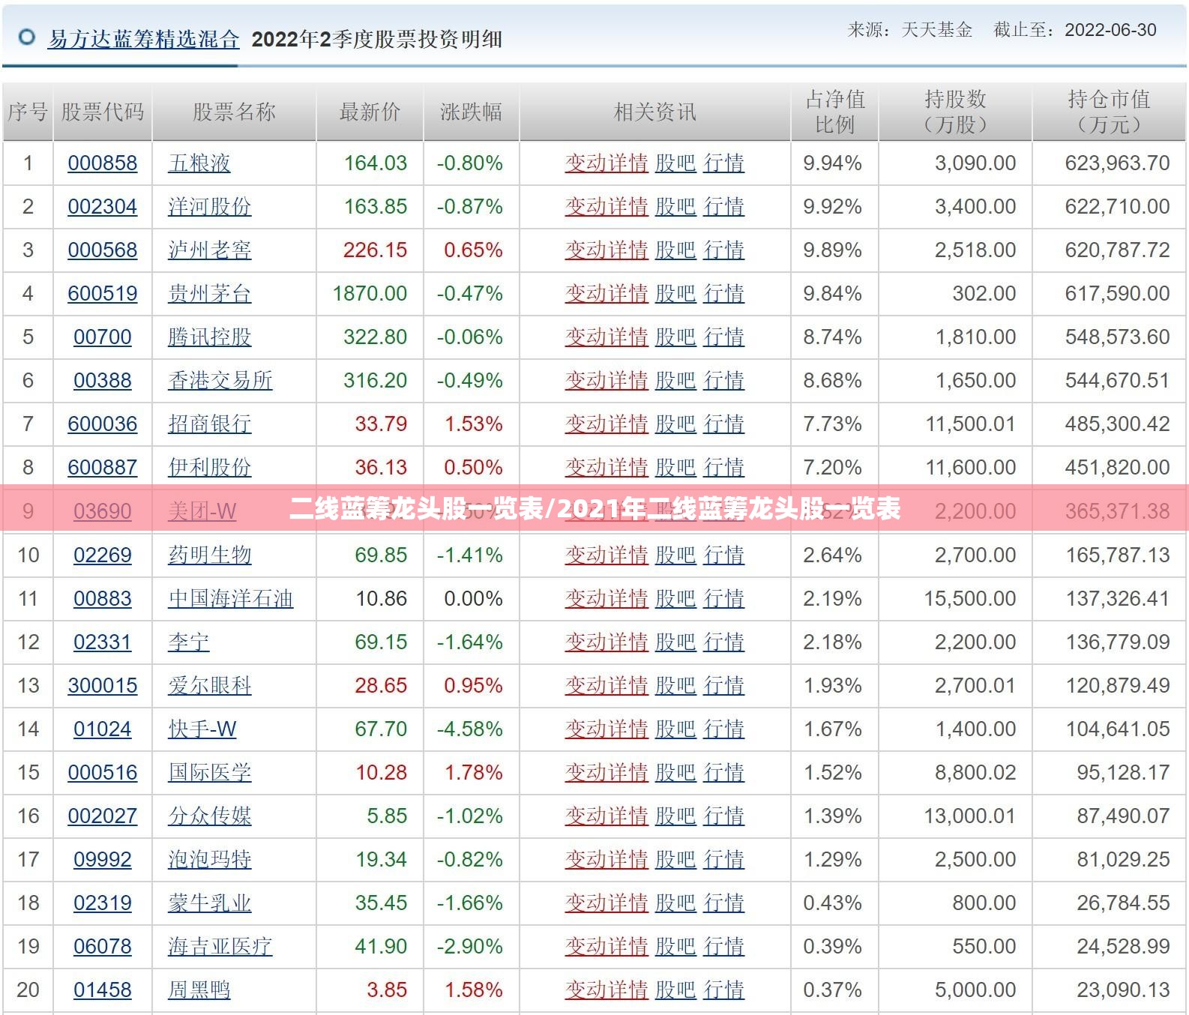The width and height of the screenshot is (1189, 1015).
Task: Click the 股票代码 column header
Action: pyautogui.click(x=103, y=112)
